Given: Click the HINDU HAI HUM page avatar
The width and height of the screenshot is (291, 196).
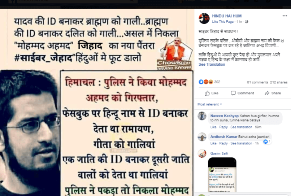Looking at the screenshot, I should click(204, 18).
